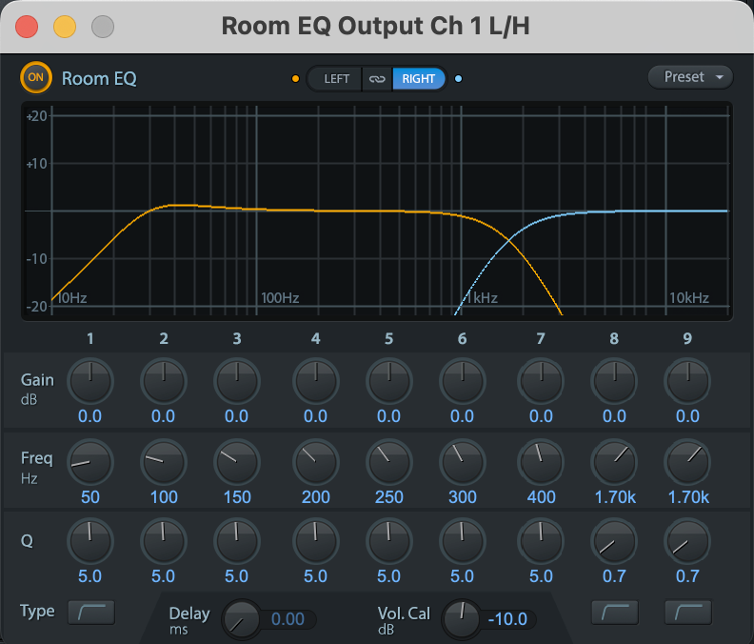Toggle the Room EQ ON power button
The height and width of the screenshot is (644, 754).
[x=36, y=77]
